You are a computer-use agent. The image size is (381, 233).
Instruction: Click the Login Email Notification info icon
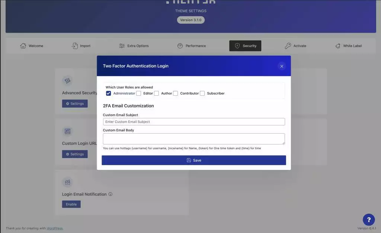tap(111, 194)
